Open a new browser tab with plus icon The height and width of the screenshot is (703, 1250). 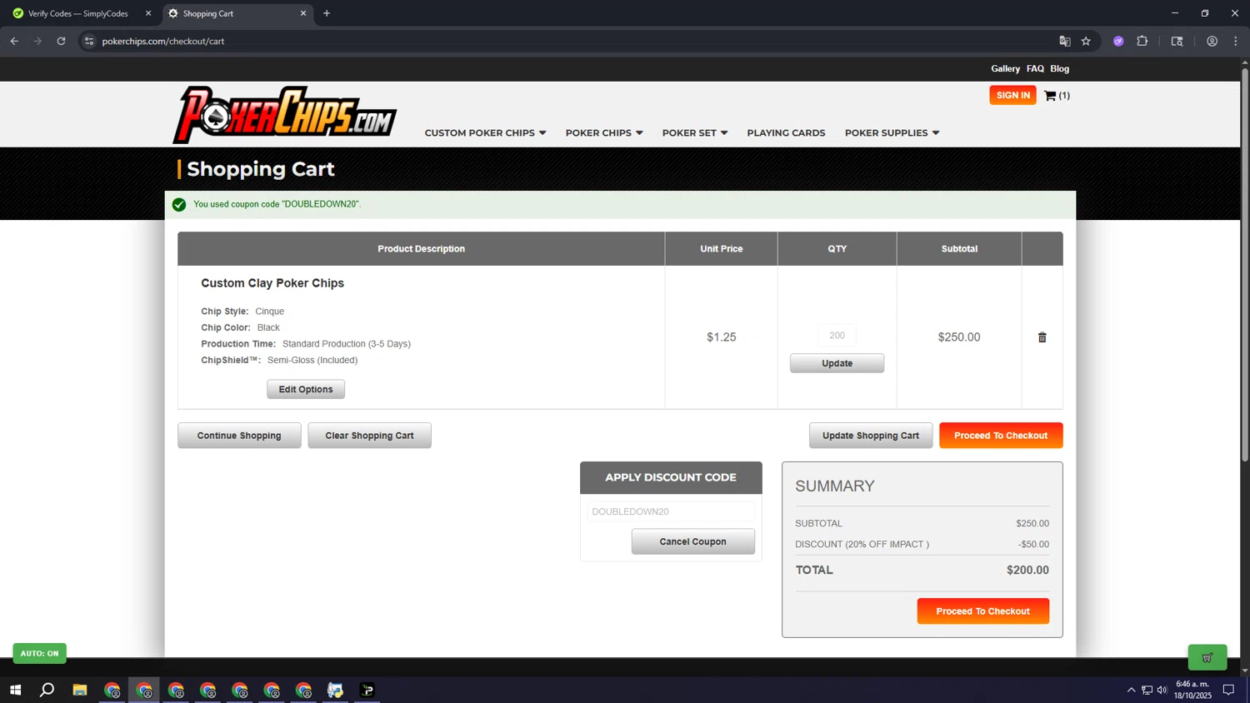[327, 13]
